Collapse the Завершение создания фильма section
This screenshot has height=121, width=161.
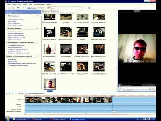click(x=37, y=42)
